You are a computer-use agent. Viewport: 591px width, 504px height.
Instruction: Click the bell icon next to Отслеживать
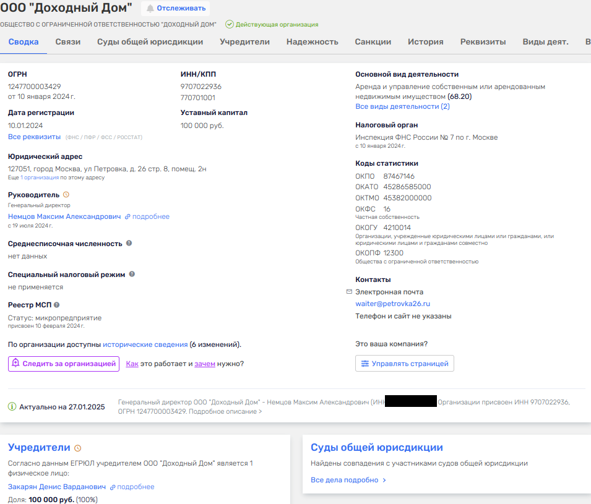pos(150,8)
